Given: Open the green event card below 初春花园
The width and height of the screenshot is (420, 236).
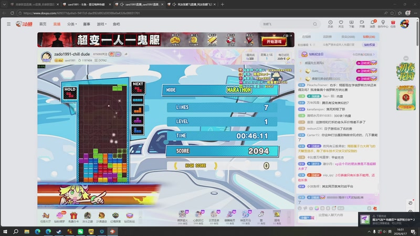Looking at the screenshot, I should pos(405,98).
